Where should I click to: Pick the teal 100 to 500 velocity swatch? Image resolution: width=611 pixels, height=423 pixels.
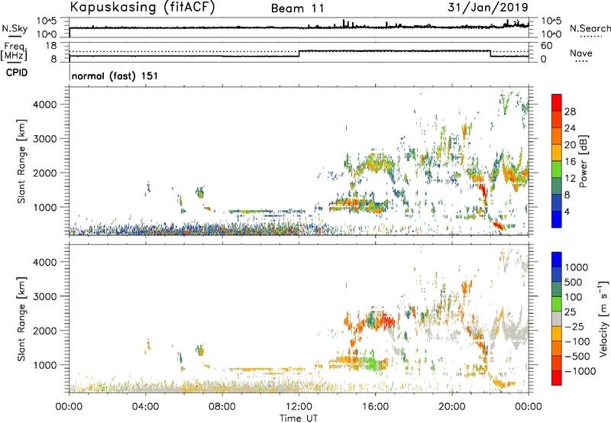[557, 289]
